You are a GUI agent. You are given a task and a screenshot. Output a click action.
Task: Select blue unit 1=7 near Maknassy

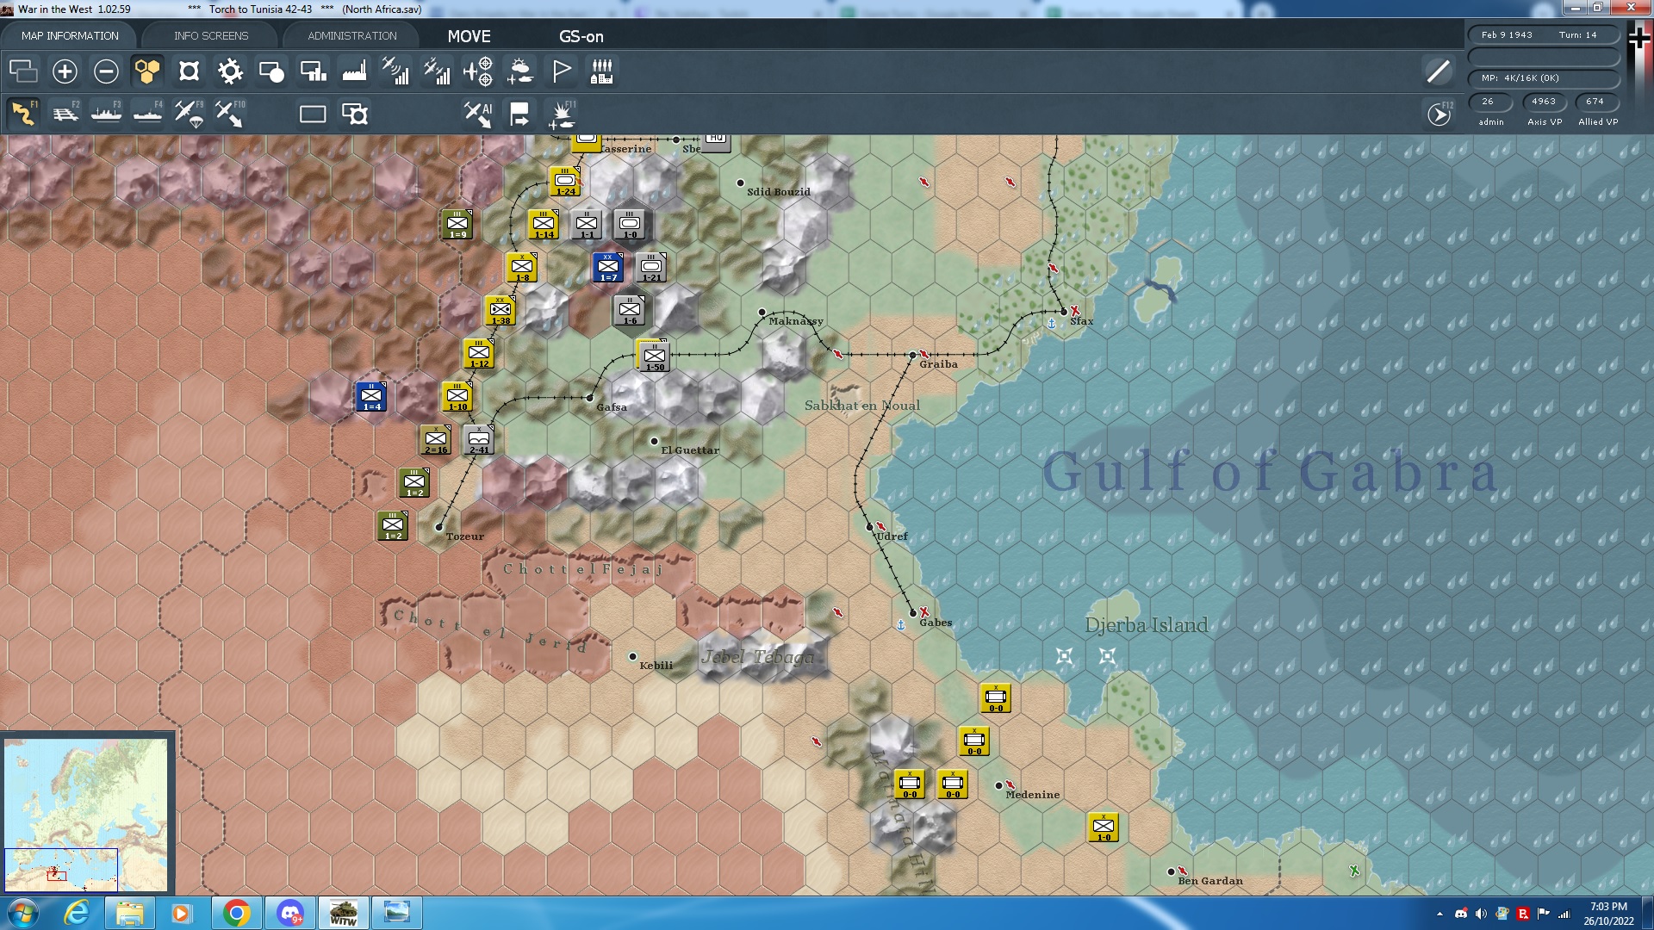pos(608,267)
